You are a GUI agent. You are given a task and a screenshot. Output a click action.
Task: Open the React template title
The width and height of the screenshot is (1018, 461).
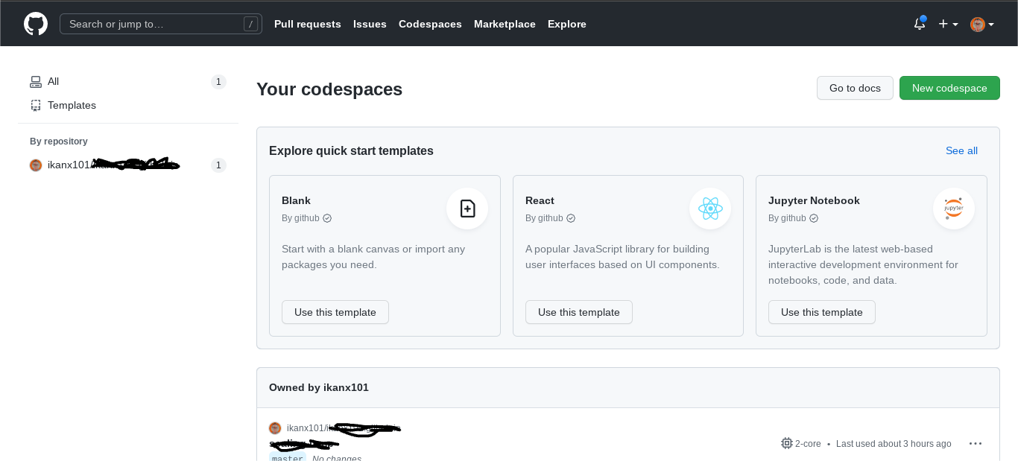point(540,200)
